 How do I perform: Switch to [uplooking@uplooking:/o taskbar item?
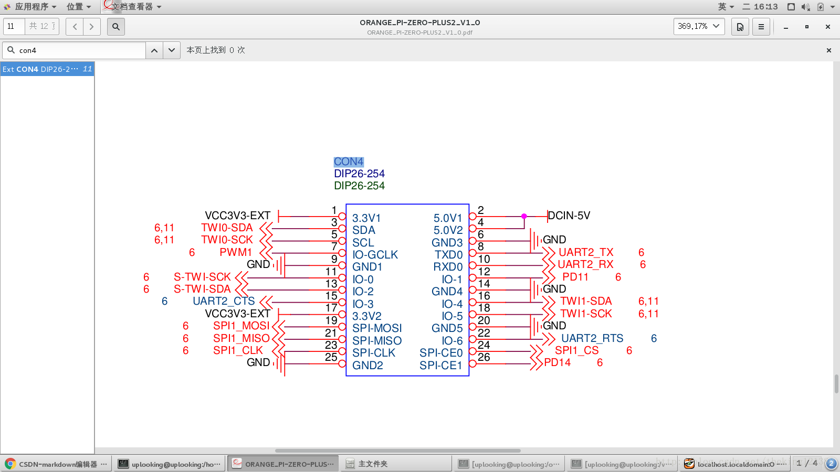(510, 464)
